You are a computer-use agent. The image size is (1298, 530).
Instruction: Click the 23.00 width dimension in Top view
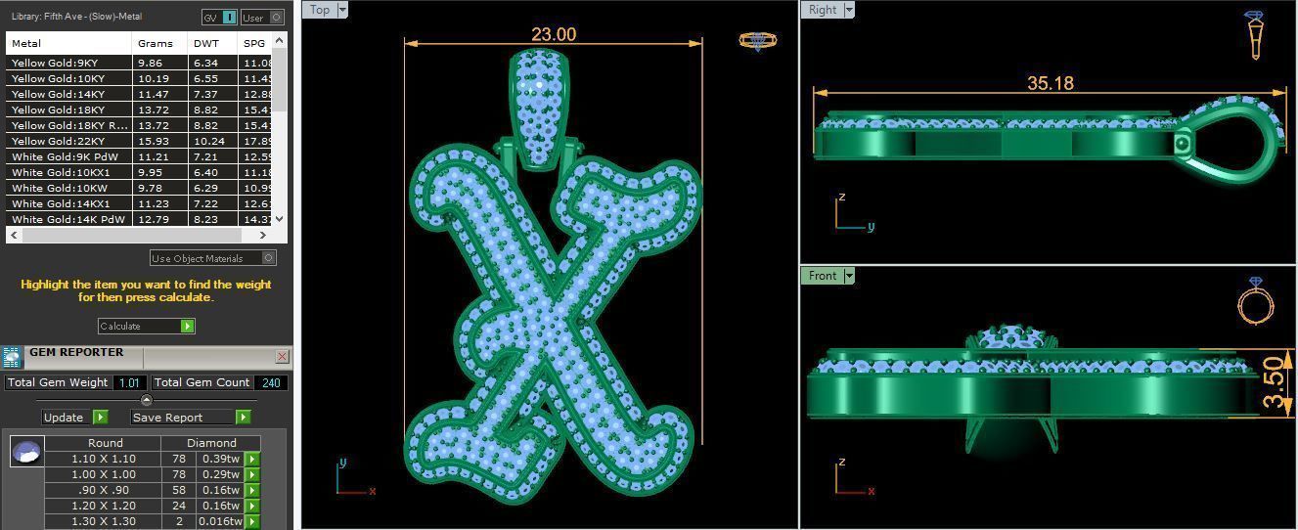tap(554, 34)
